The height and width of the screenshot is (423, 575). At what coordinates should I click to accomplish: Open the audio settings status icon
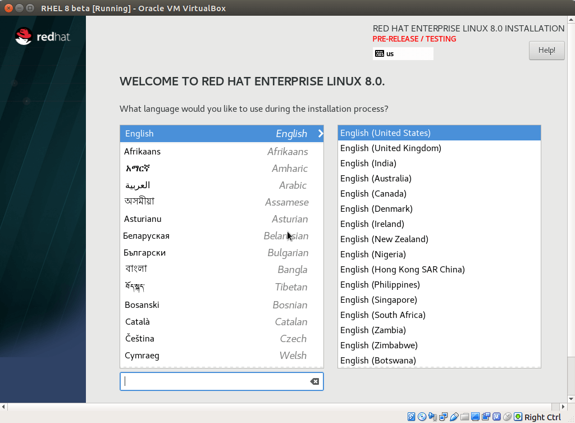tap(432, 417)
